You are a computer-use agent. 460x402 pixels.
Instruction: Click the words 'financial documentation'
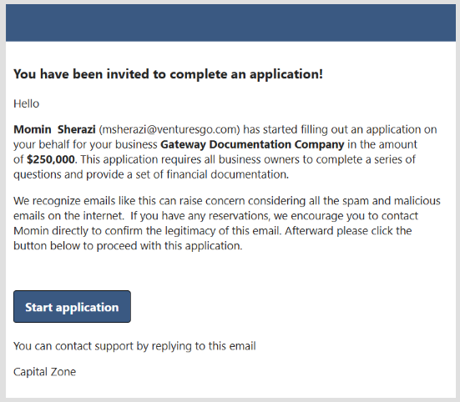228,174
